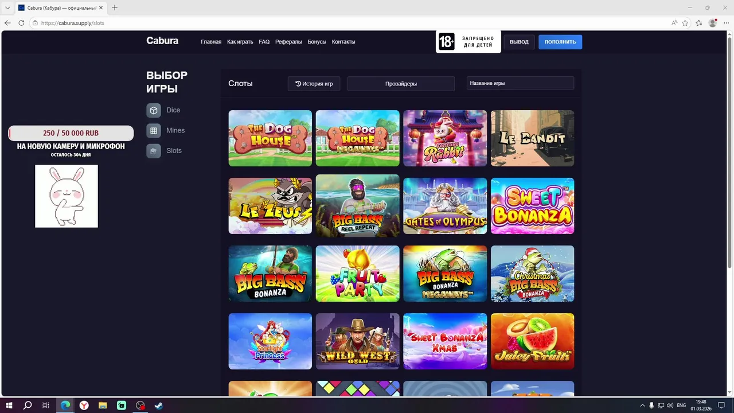The image size is (734, 413).
Task: Launch Steam from taskbar
Action: tap(159, 405)
